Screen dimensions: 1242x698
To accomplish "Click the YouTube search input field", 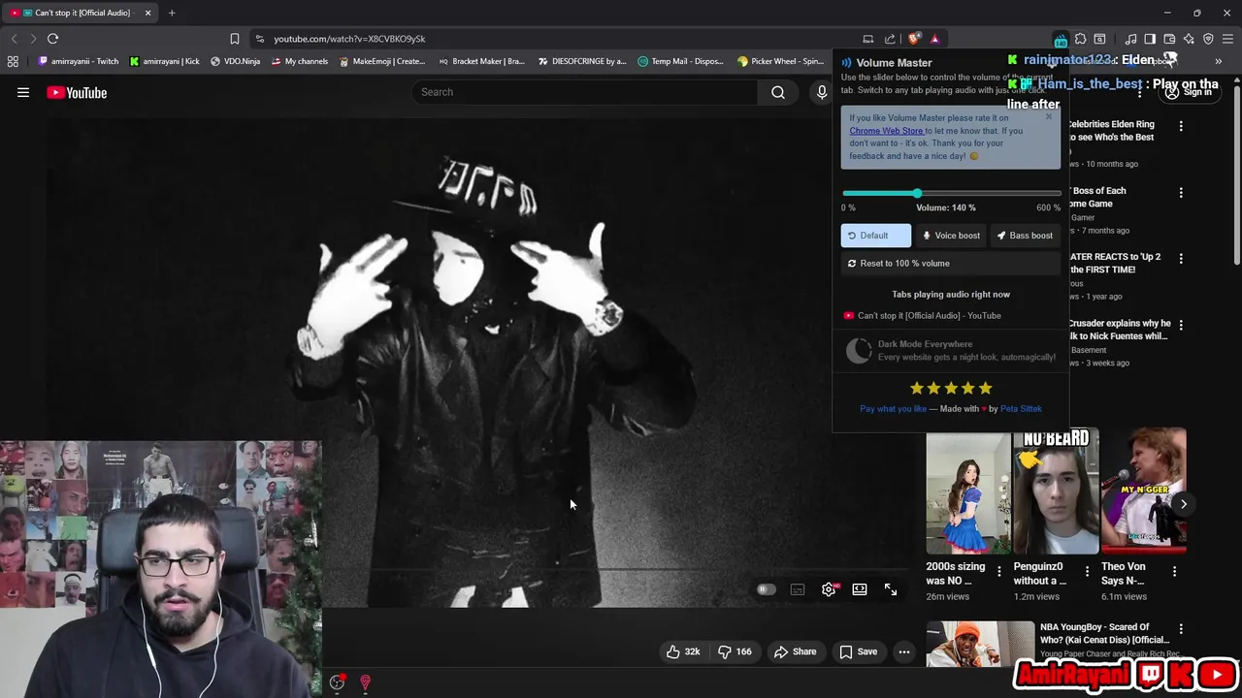I will point(585,92).
